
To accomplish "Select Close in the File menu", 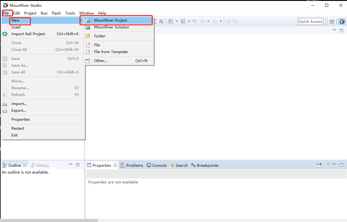I will click(43, 43).
